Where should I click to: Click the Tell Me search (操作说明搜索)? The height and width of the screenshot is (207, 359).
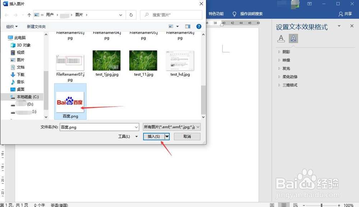pyautogui.click(x=251, y=14)
